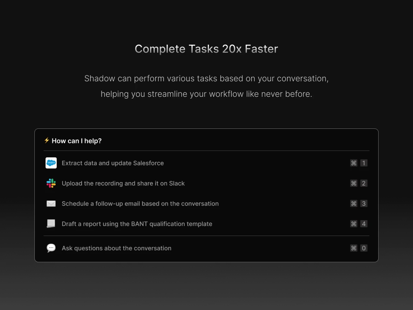Select Extract data and update Salesforce
Image resolution: width=413 pixels, height=310 pixels.
tap(206, 163)
